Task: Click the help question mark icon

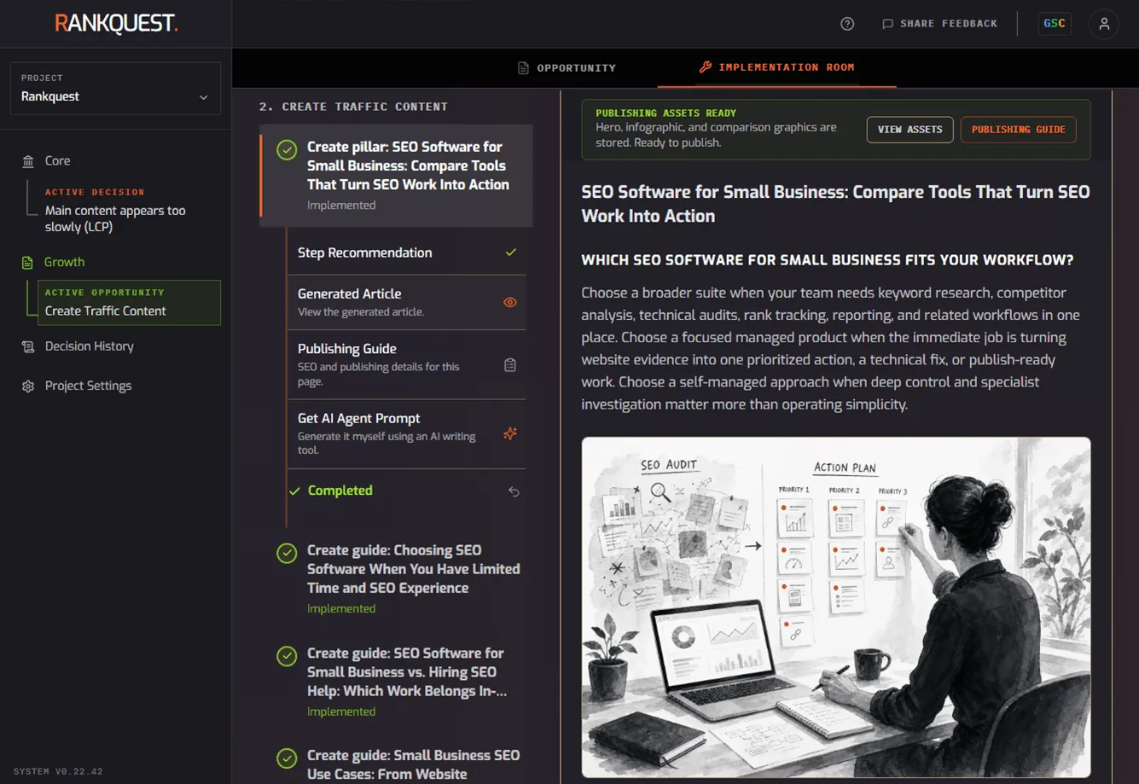Action: (x=847, y=24)
